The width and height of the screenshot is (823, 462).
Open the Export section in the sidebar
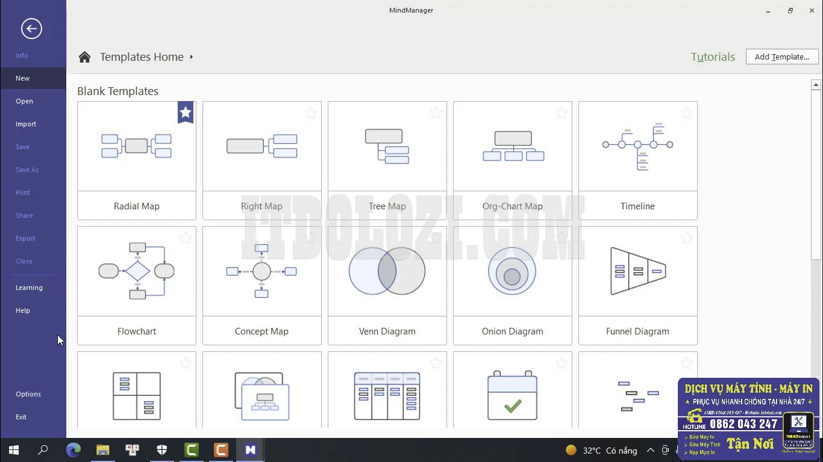(25, 238)
